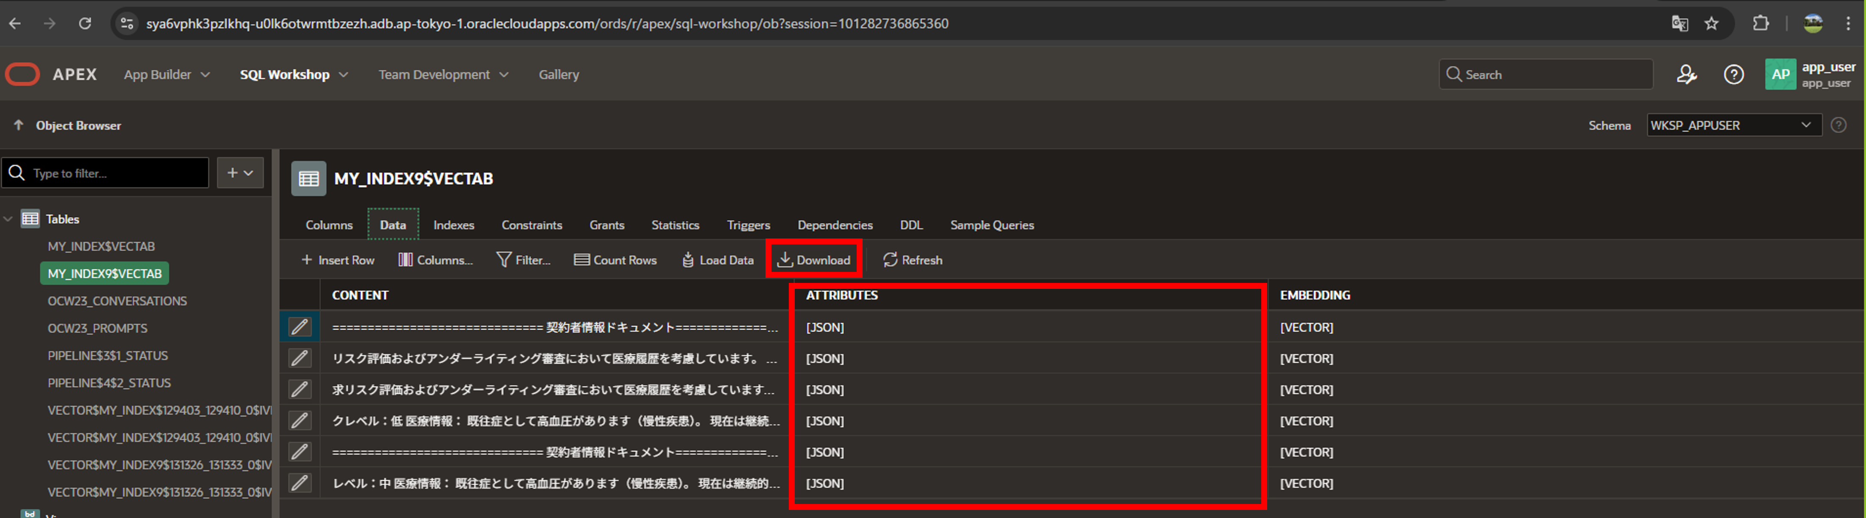Open the help question mark menu
The width and height of the screenshot is (1866, 518).
tap(1733, 75)
